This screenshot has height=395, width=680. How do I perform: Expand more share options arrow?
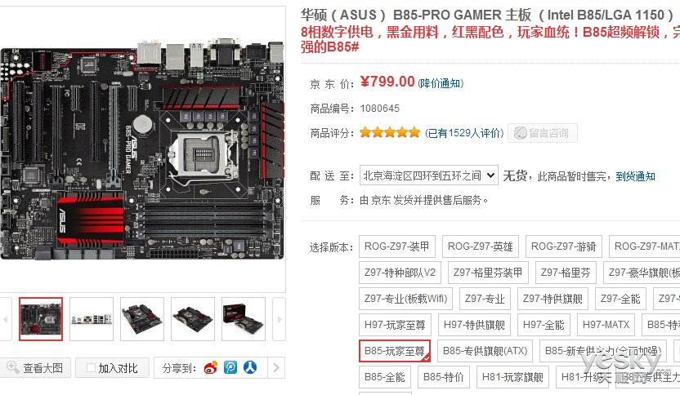[x=276, y=368]
